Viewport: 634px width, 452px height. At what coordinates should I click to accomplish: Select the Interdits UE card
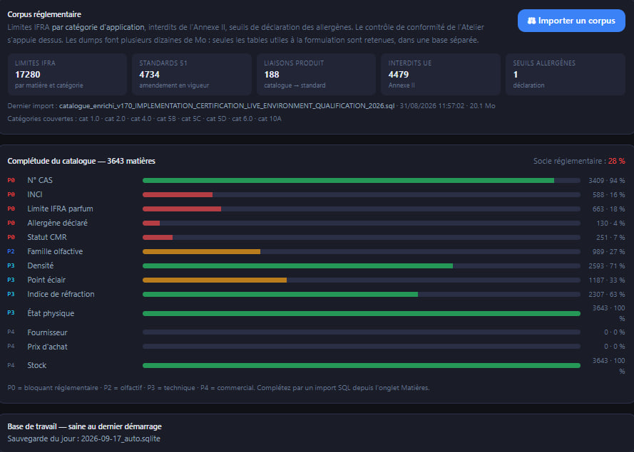(x=441, y=74)
